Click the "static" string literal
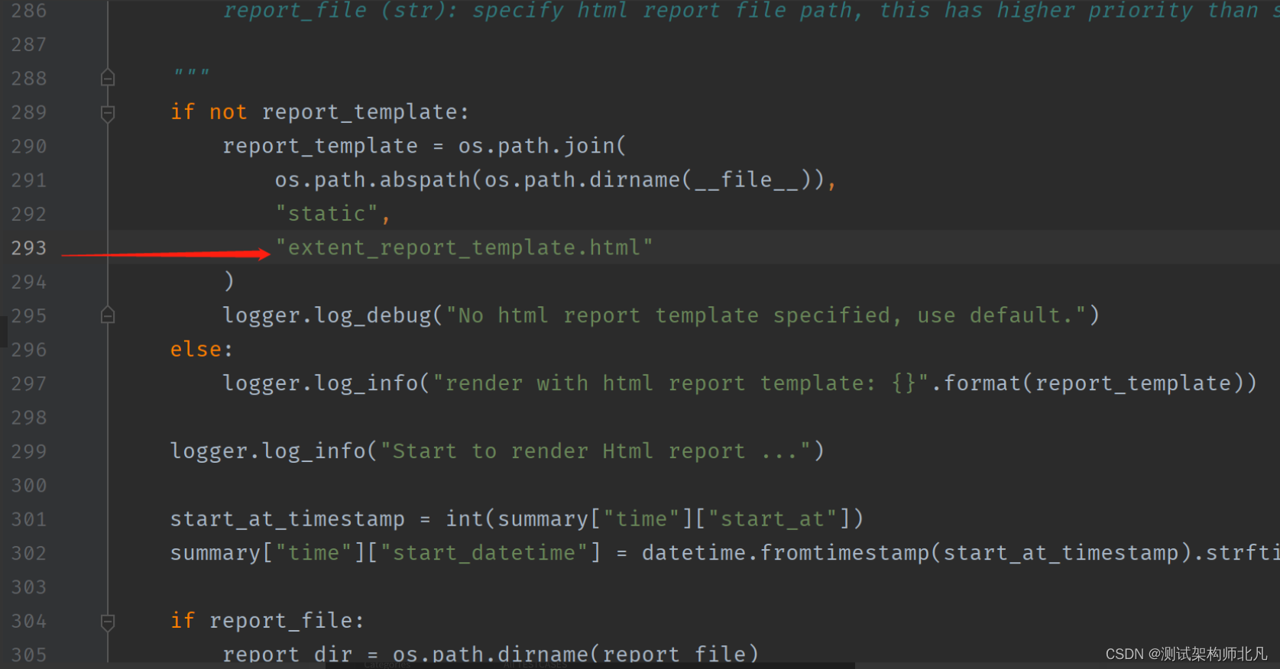Viewport: 1280px width, 669px height. tap(327, 214)
